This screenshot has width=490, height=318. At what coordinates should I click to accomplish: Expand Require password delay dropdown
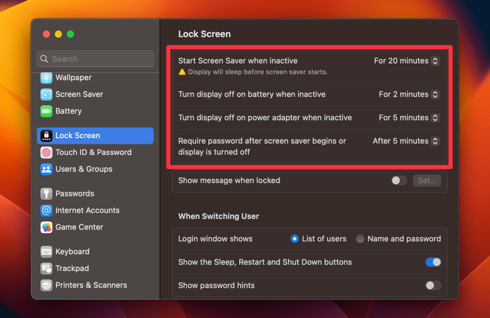434,141
